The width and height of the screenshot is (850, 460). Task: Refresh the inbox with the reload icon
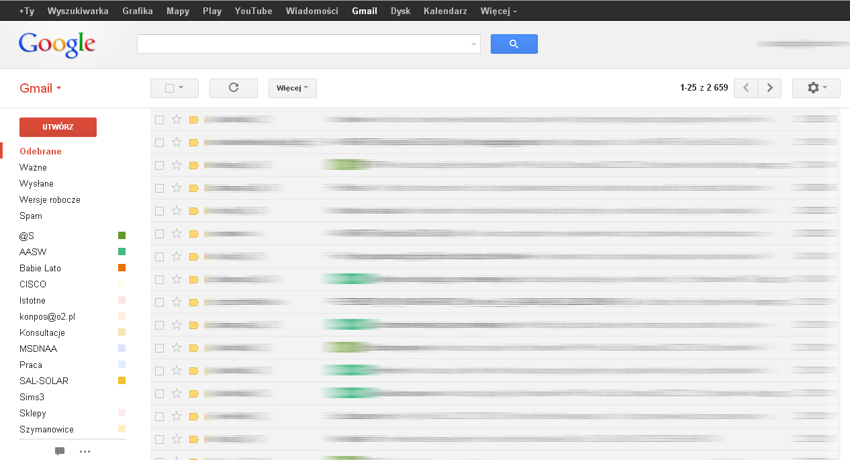tap(234, 88)
